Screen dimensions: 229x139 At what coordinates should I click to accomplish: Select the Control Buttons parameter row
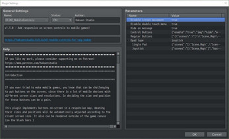(x=176, y=32)
